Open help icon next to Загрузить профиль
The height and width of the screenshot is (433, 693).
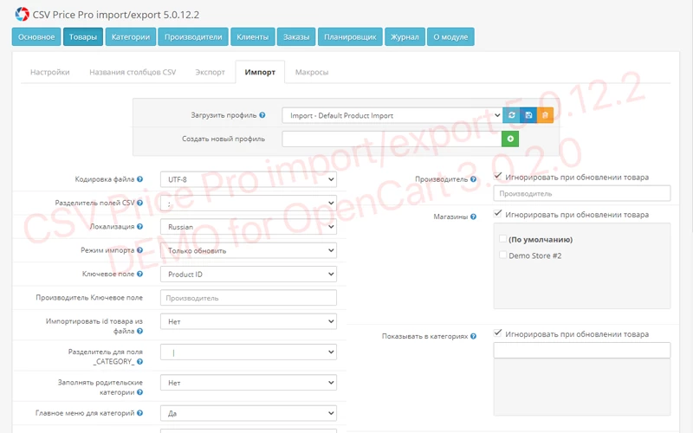[262, 115]
